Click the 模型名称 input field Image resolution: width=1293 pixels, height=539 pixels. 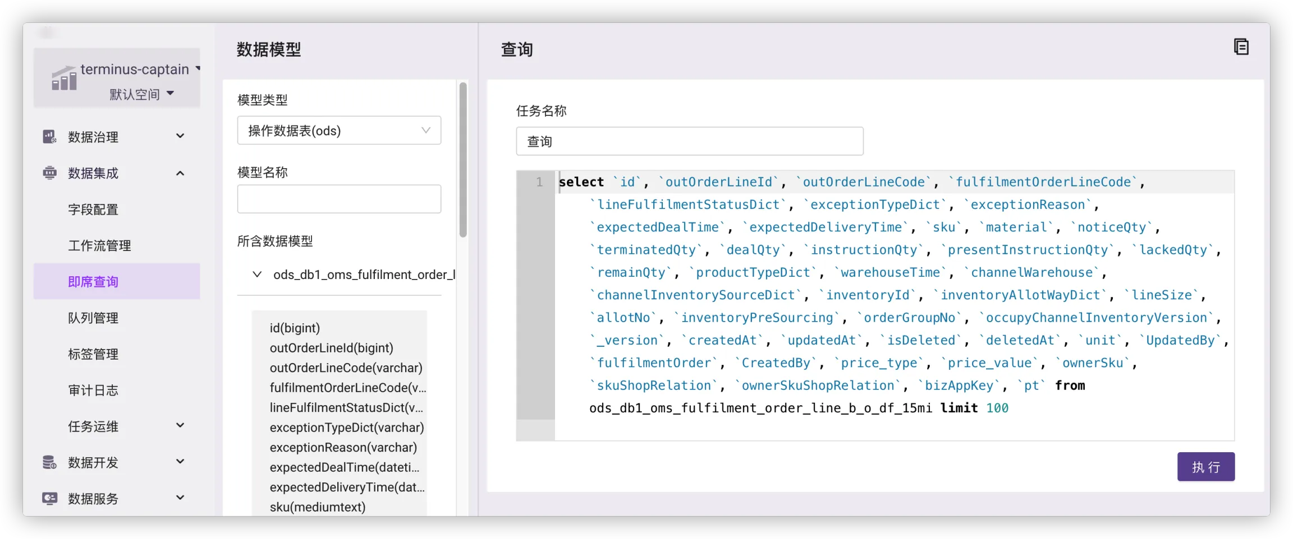click(x=339, y=199)
